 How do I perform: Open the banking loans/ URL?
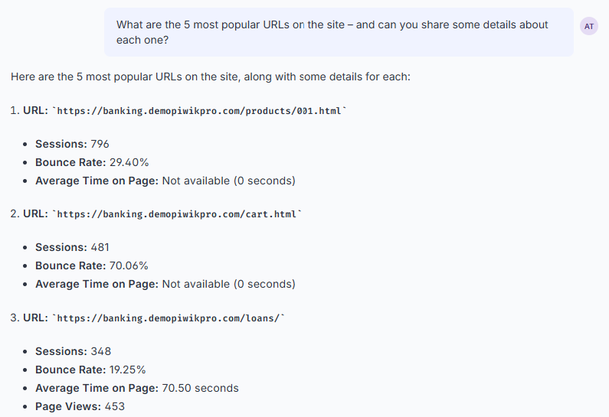[169, 318]
